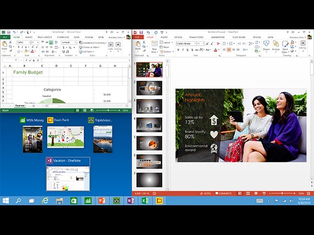Click the Comments button in PowerPoint status bar
The image size is (314, 235).
click(x=223, y=193)
